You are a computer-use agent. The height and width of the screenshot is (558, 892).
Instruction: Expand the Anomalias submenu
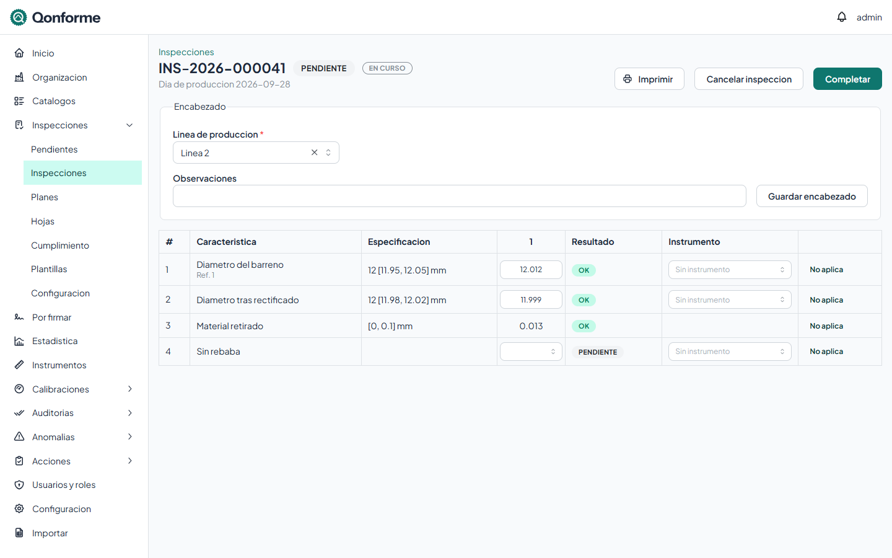129,436
